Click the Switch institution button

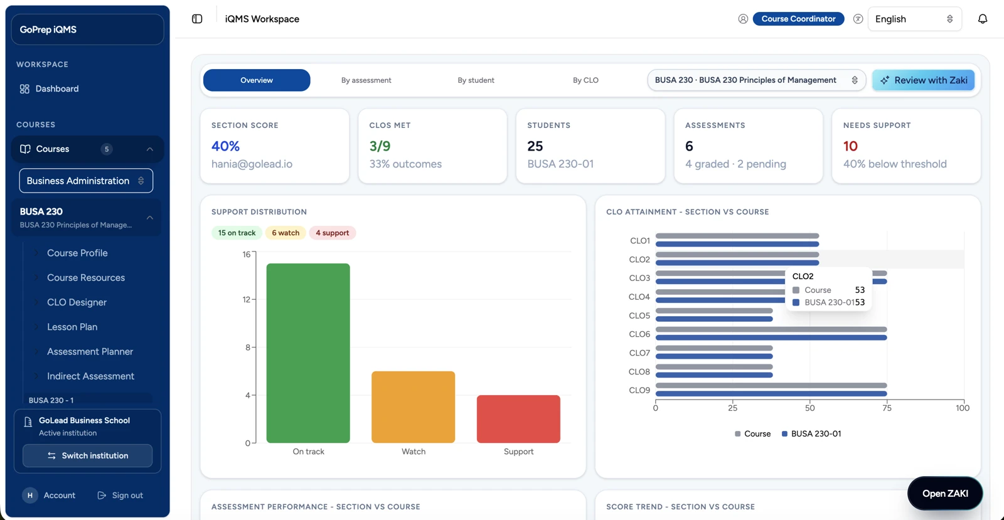pos(87,456)
